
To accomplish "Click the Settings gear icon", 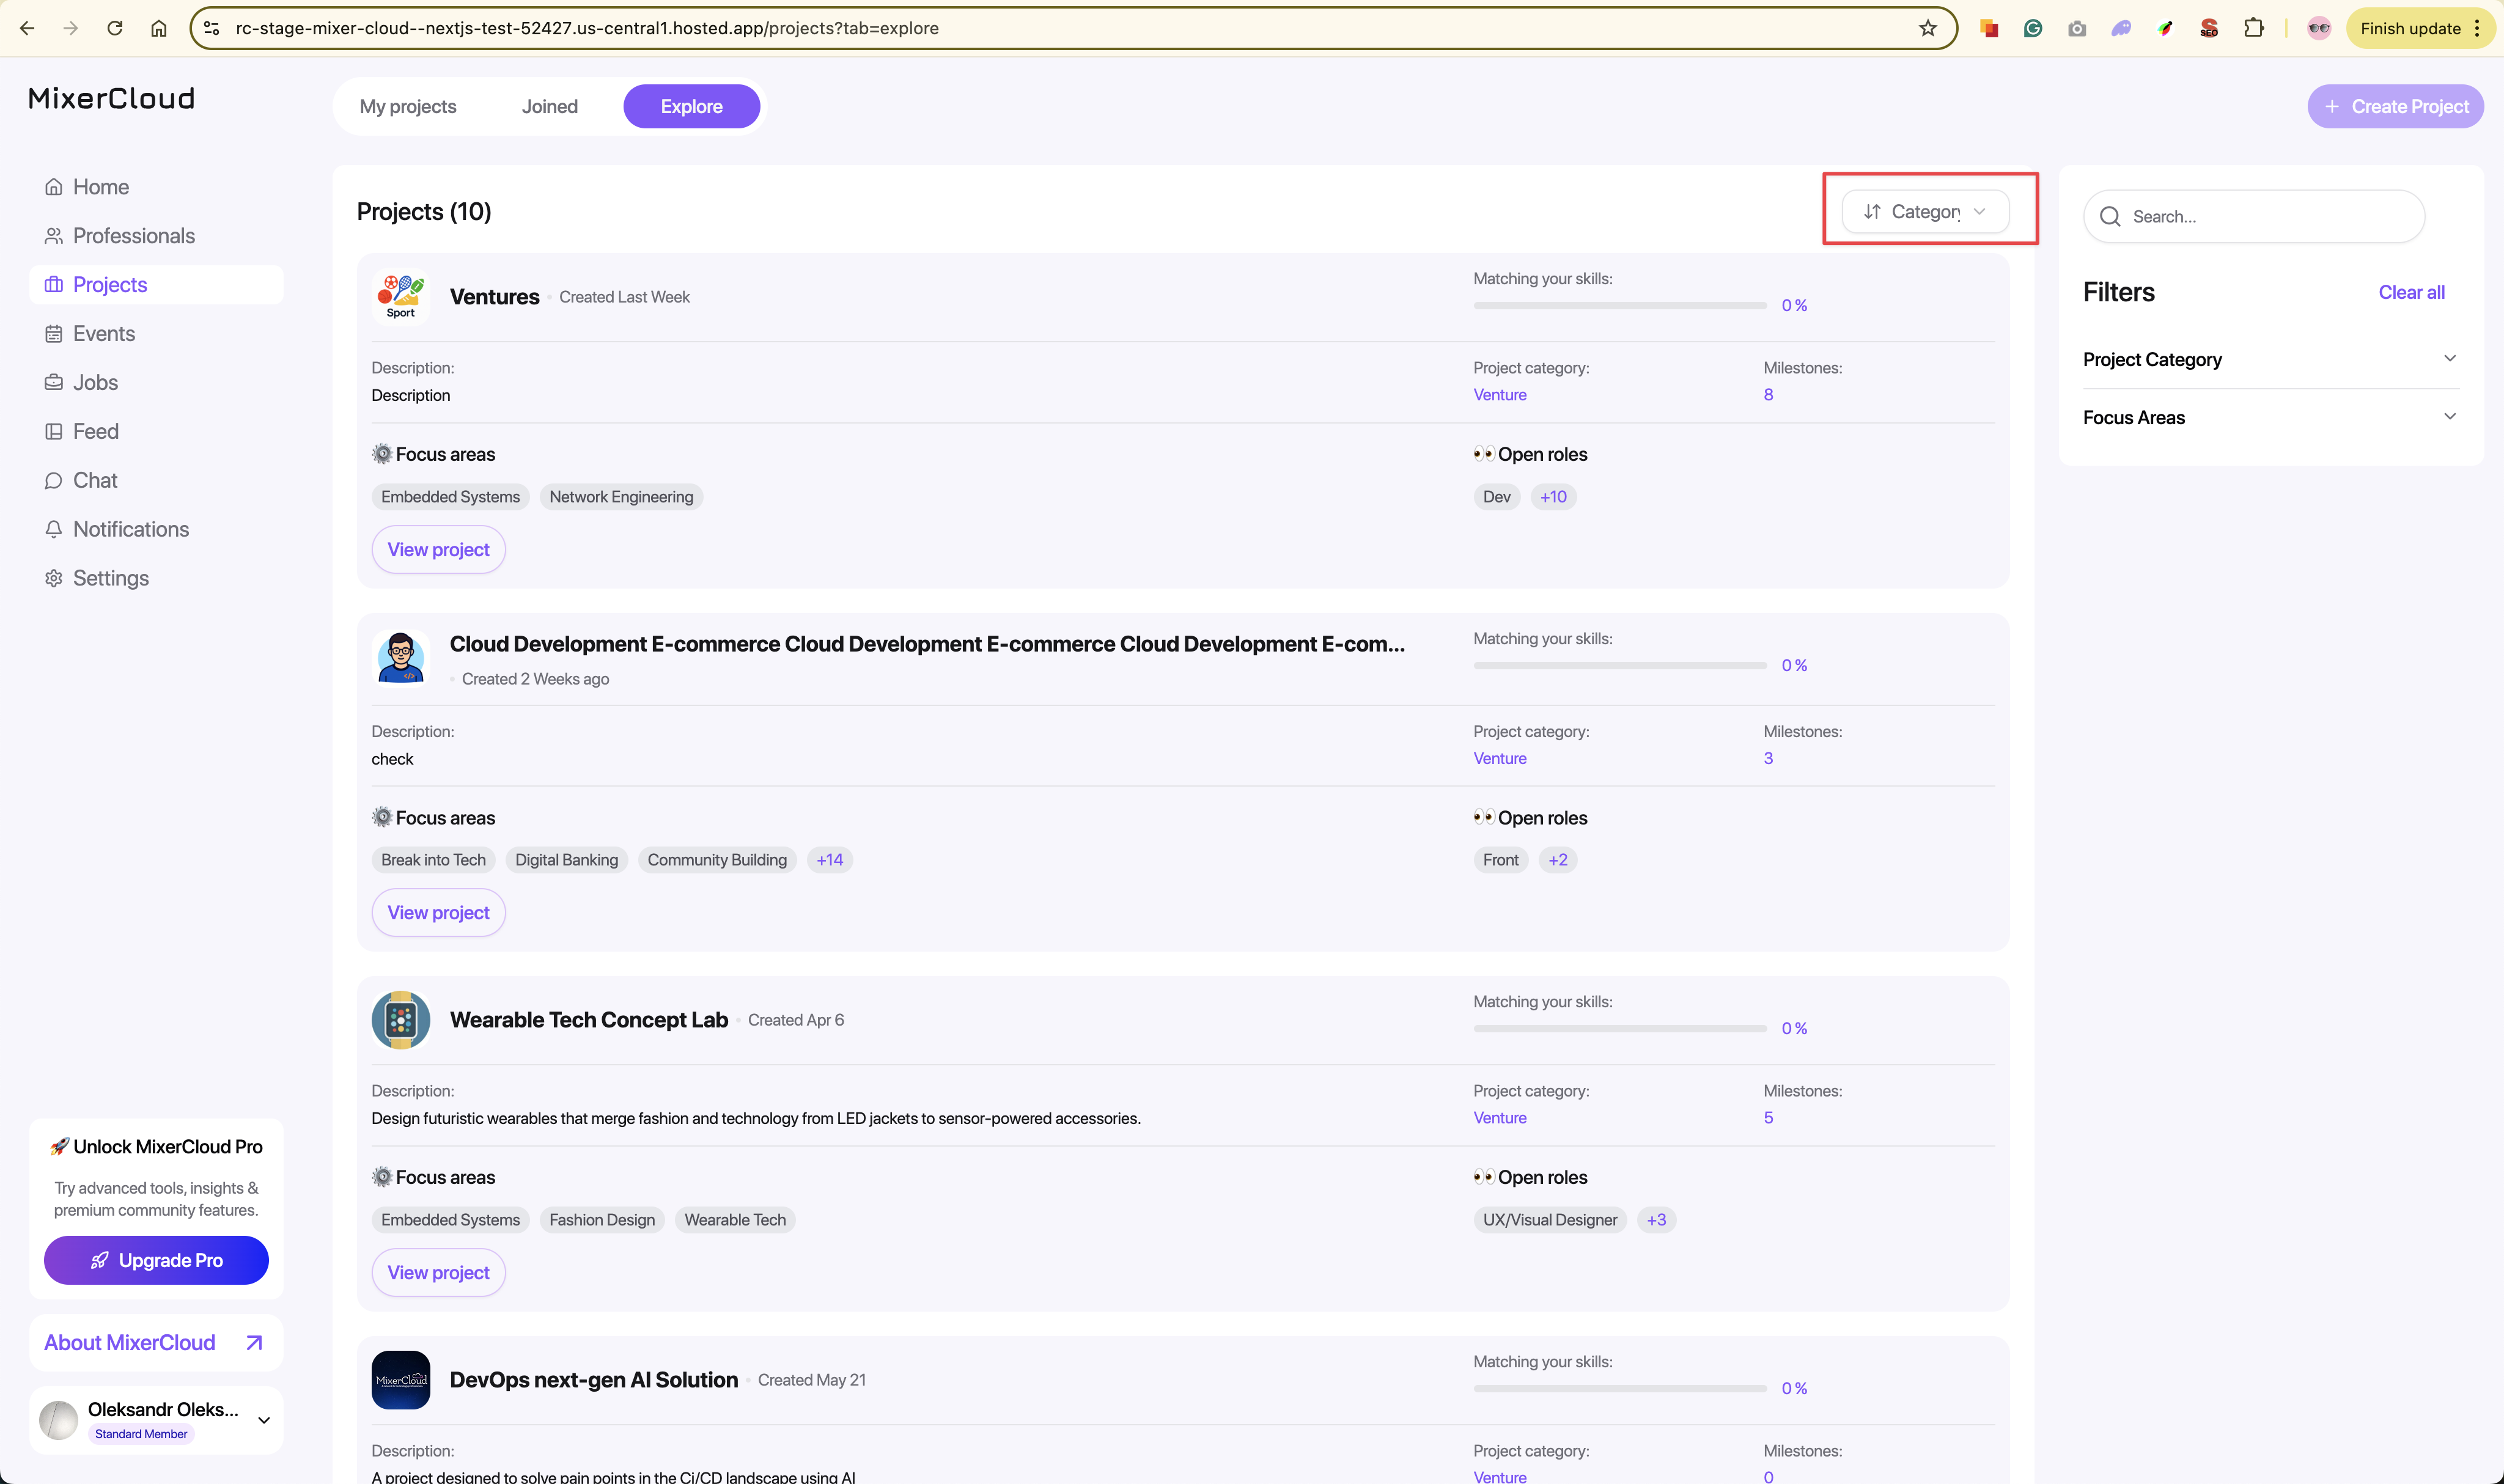I will coord(54,578).
